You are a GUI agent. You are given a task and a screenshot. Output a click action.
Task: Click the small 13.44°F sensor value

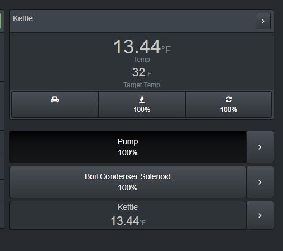[128, 221]
